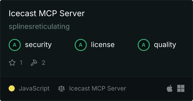Image resolution: width=193 pixels, height=101 pixels.
Task: Click the tools count number 2
Action: [43, 63]
